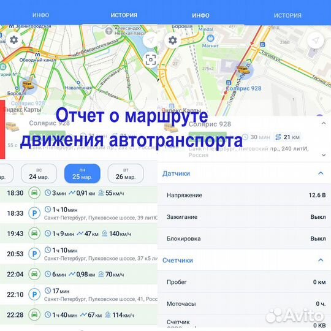
Task: Tap the navigation arrow on right map
Action: click(x=316, y=40)
